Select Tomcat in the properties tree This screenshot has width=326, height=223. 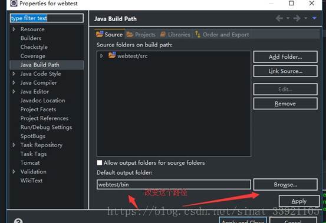(30, 162)
